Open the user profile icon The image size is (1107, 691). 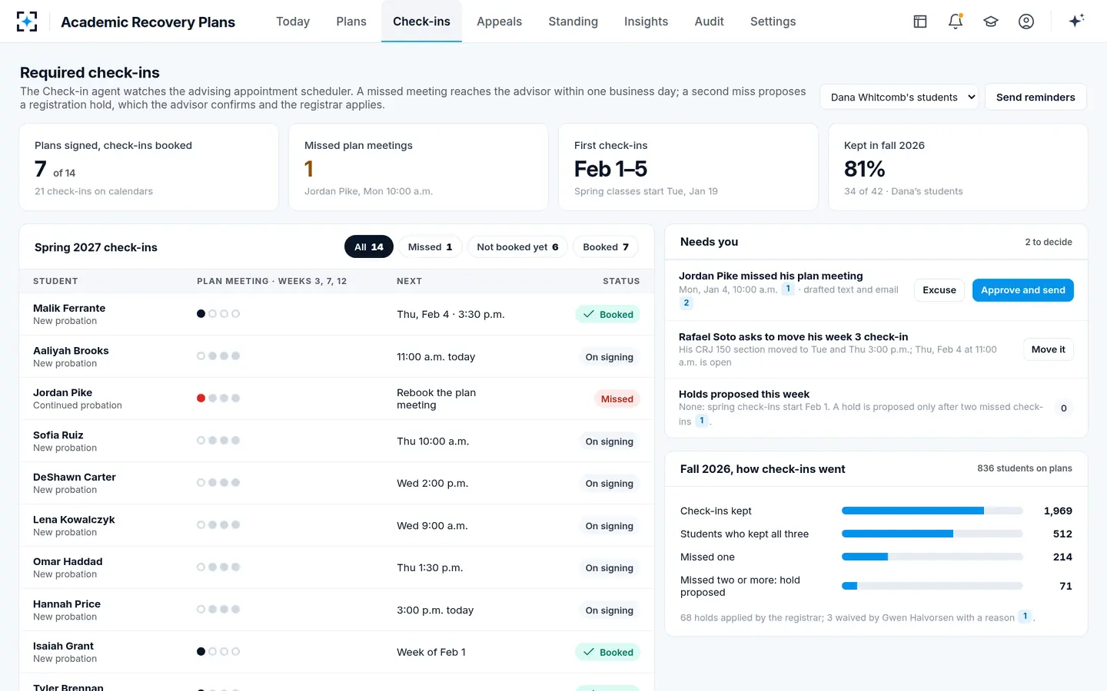click(x=1026, y=21)
